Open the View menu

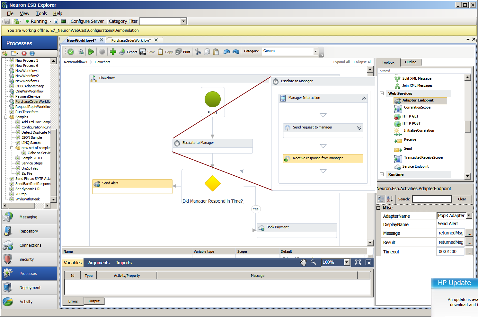(x=24, y=13)
